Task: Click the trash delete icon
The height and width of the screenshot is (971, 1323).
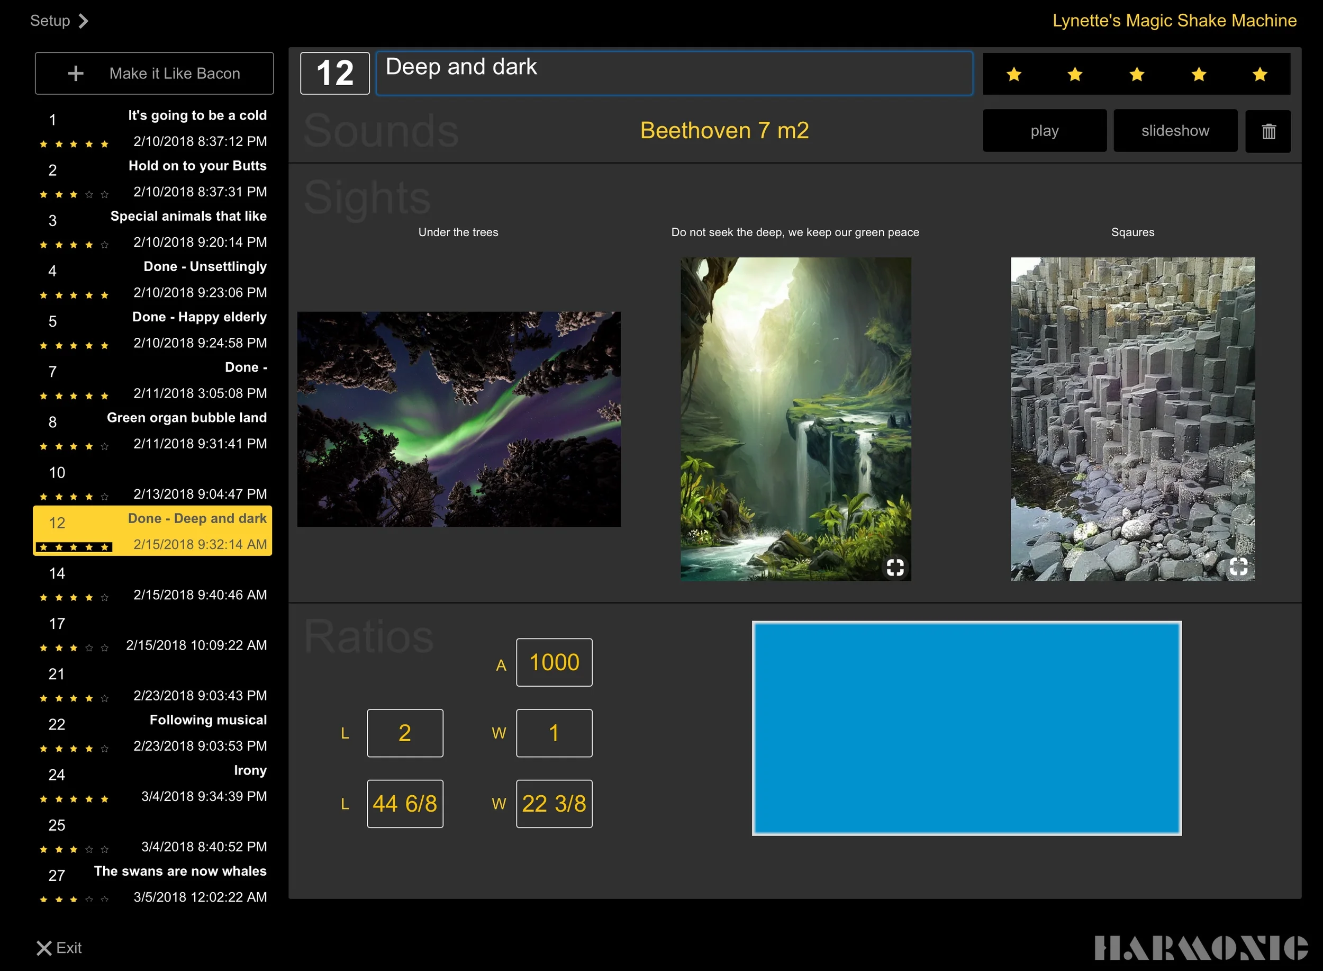Action: click(1268, 131)
